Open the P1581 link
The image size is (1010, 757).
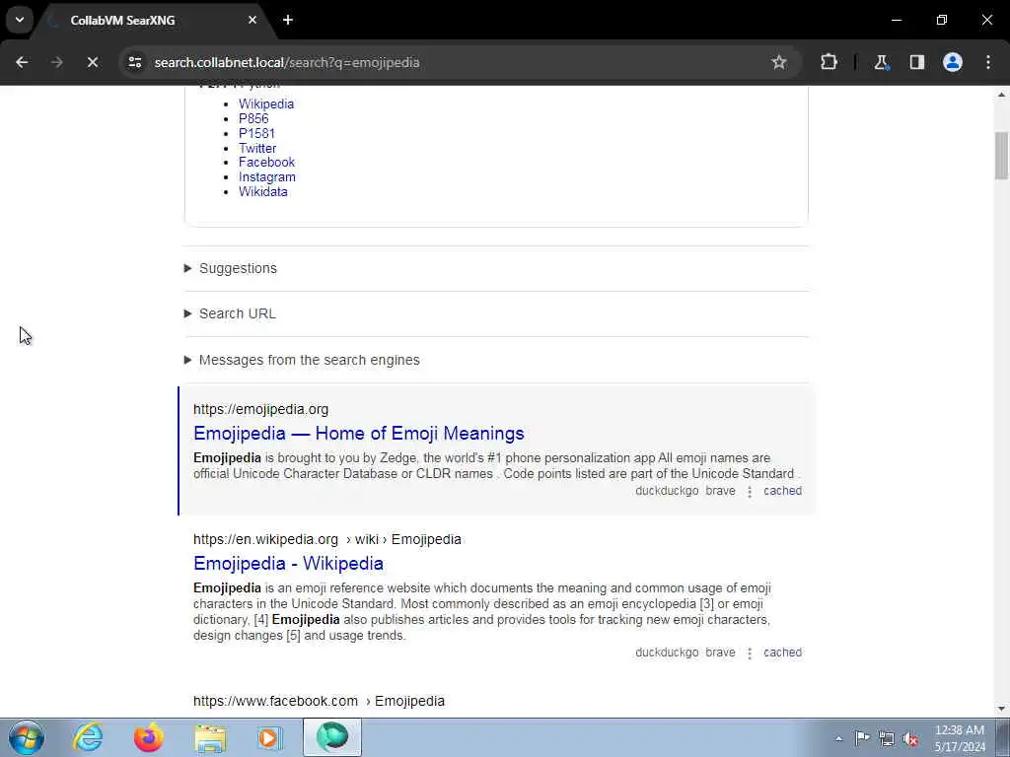point(256,133)
